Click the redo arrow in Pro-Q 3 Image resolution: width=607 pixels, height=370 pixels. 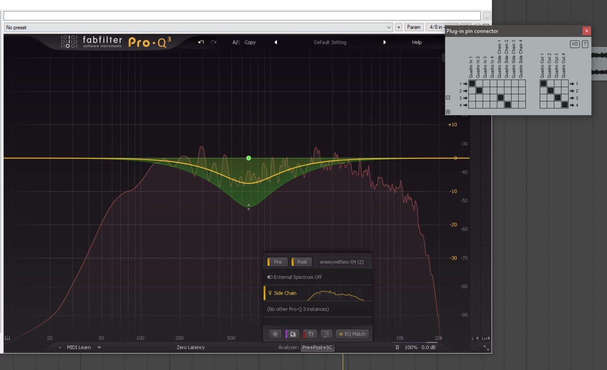point(214,42)
